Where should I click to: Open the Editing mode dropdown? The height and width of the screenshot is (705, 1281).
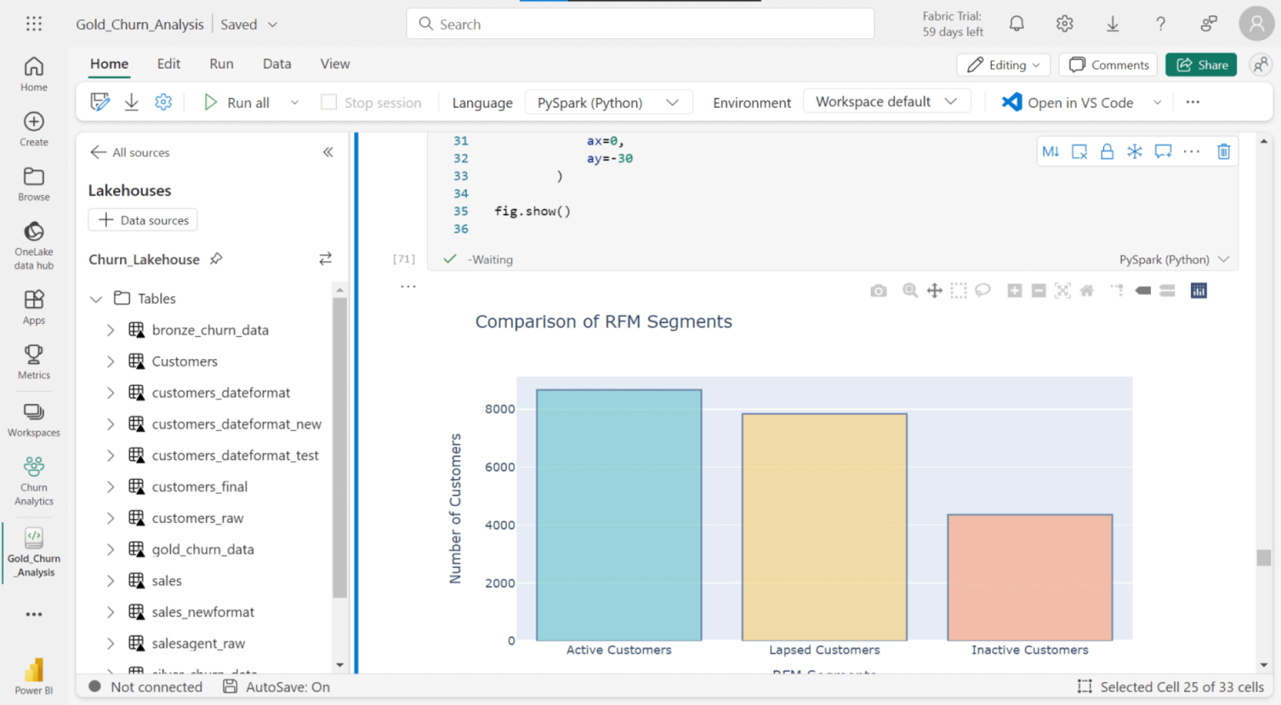(x=1003, y=65)
